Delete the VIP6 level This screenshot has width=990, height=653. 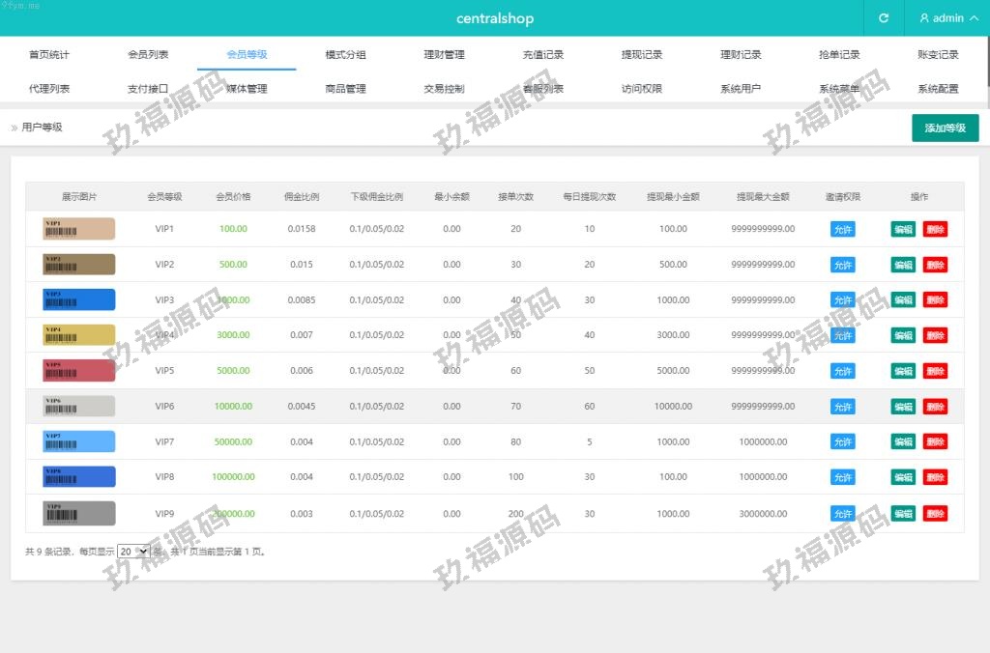click(x=935, y=407)
